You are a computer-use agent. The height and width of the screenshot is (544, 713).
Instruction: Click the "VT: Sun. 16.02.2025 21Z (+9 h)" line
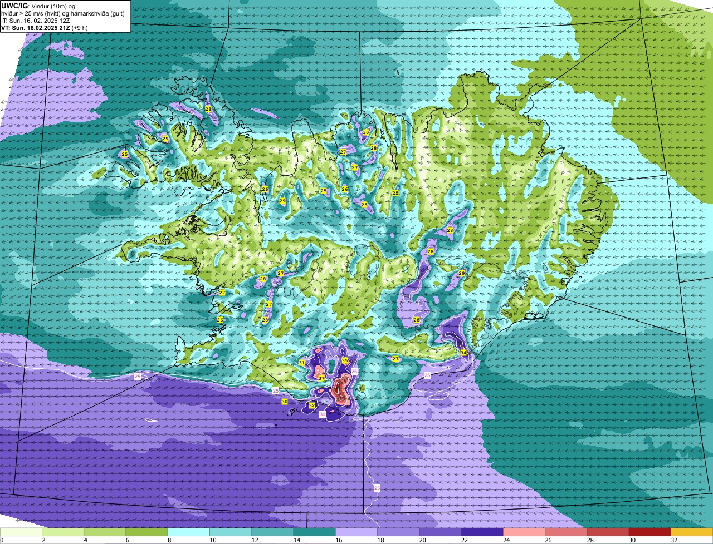pyautogui.click(x=45, y=28)
